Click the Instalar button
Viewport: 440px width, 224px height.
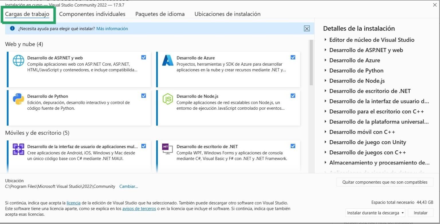[x=421, y=213]
